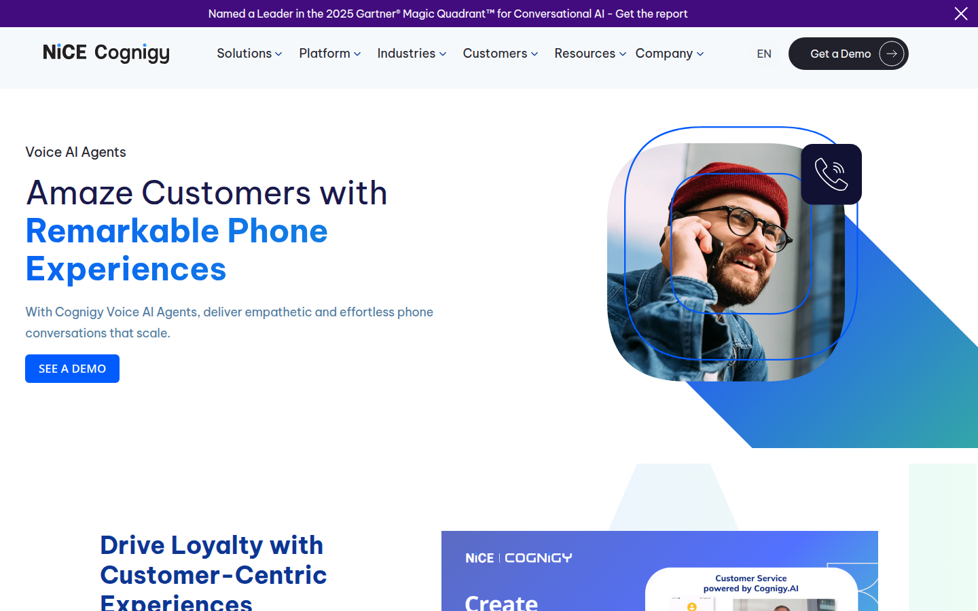Click the SEE A DEMO button
Viewport: 978px width, 611px height.
pyautogui.click(x=72, y=369)
